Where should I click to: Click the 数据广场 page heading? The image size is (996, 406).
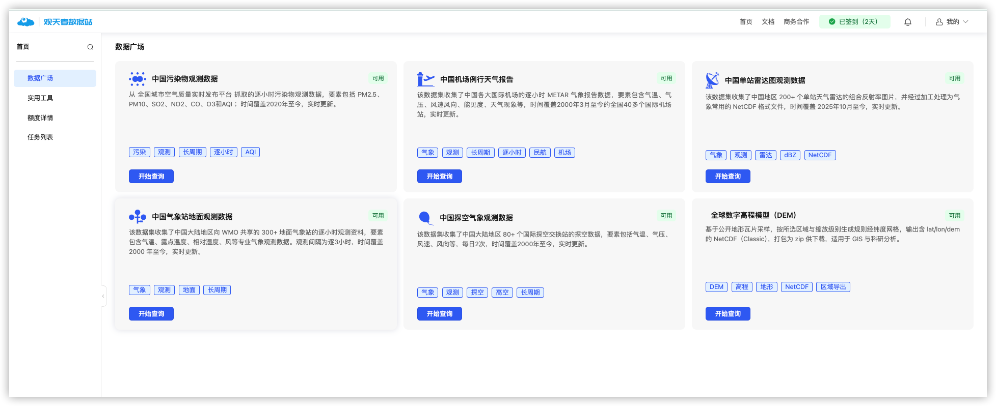coord(130,47)
